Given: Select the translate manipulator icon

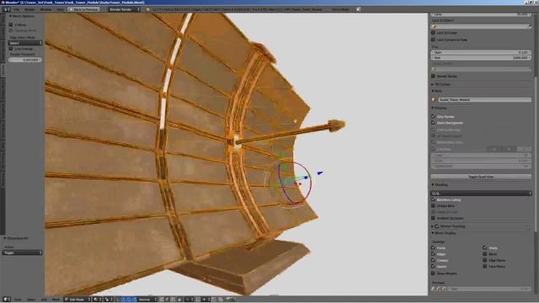Looking at the screenshot, I should point(123,300).
